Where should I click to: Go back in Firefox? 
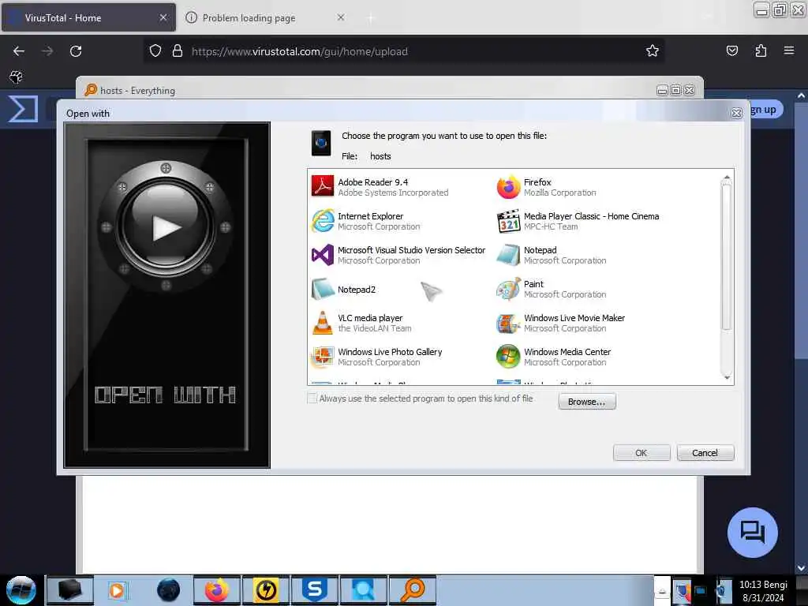[x=19, y=51]
